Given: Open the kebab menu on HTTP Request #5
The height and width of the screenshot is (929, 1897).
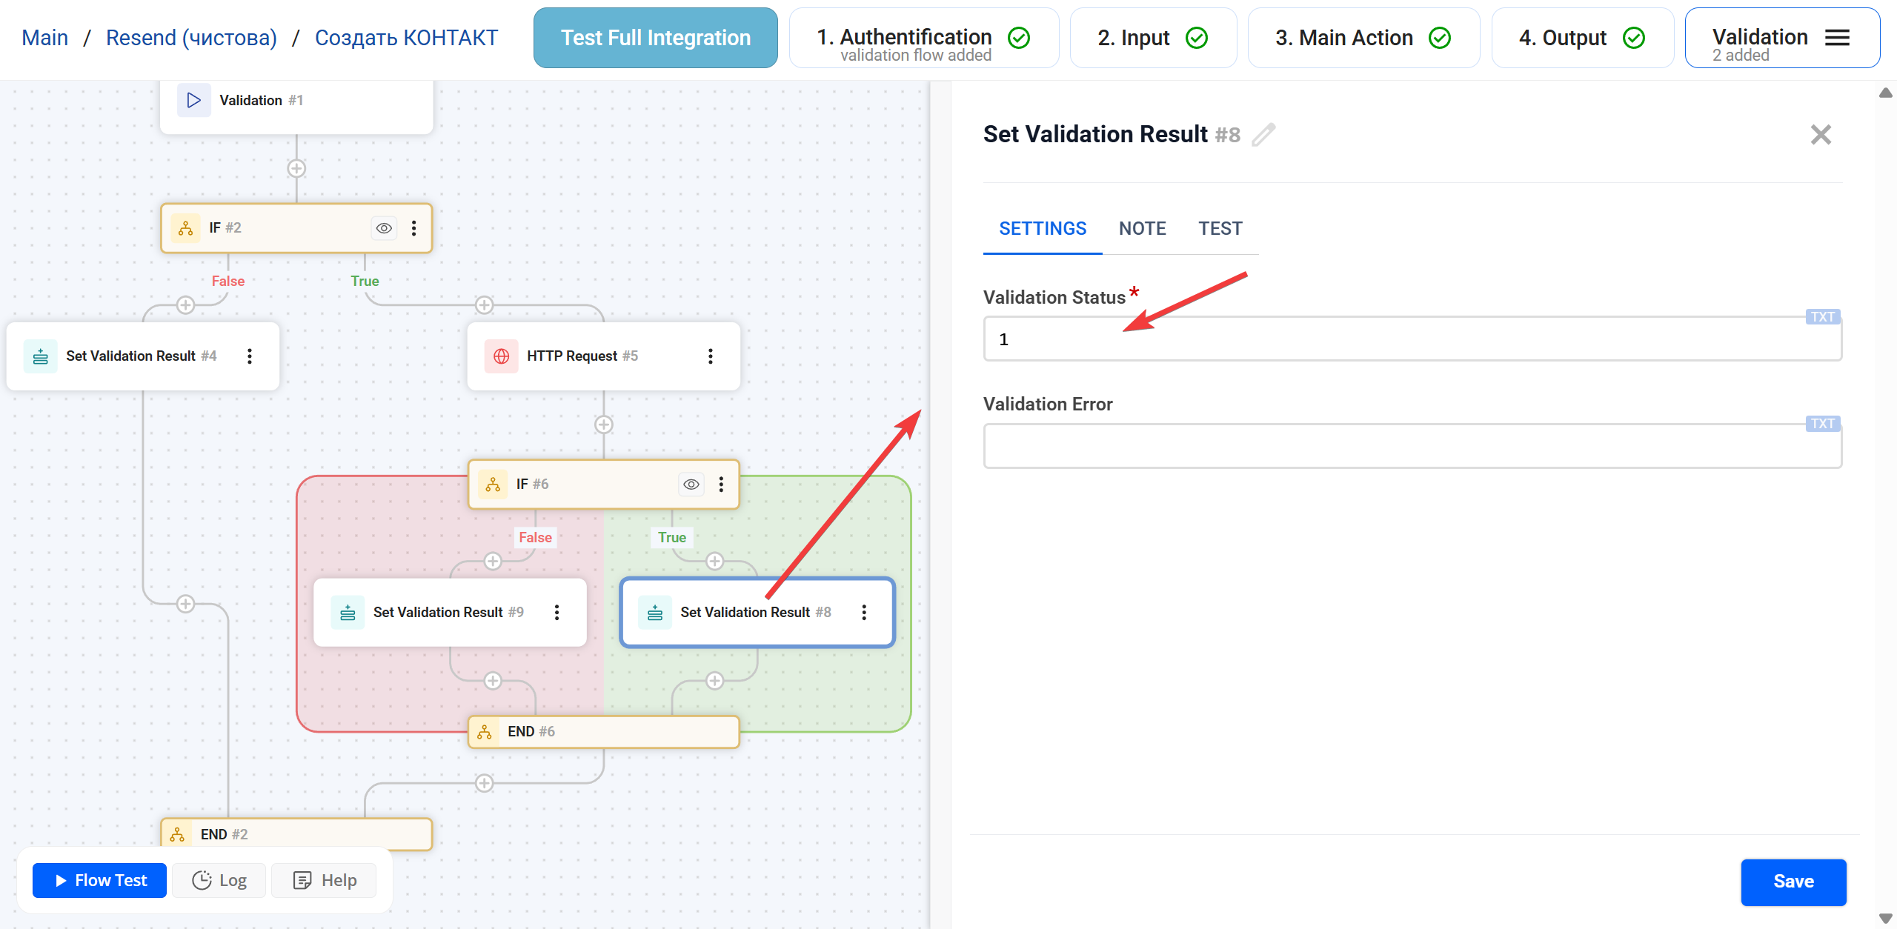Looking at the screenshot, I should [x=711, y=356].
